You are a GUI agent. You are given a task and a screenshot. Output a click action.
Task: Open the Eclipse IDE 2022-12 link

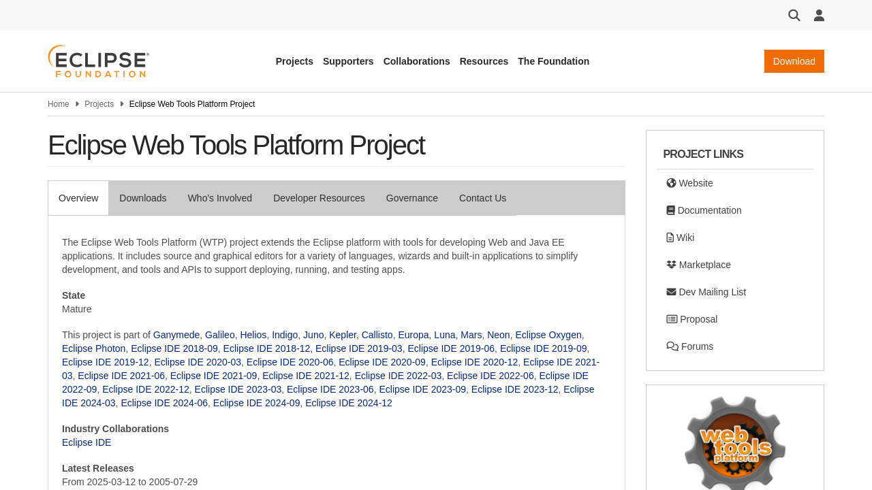[x=146, y=389]
